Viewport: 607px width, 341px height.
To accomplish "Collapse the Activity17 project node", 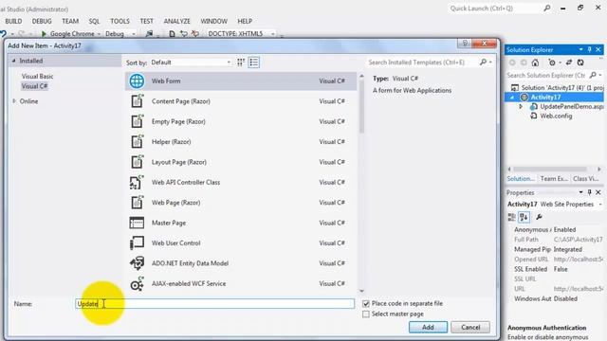I will (x=512, y=97).
